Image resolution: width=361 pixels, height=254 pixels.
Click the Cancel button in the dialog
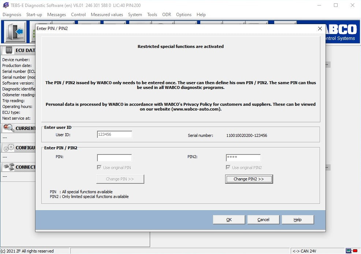point(263,220)
